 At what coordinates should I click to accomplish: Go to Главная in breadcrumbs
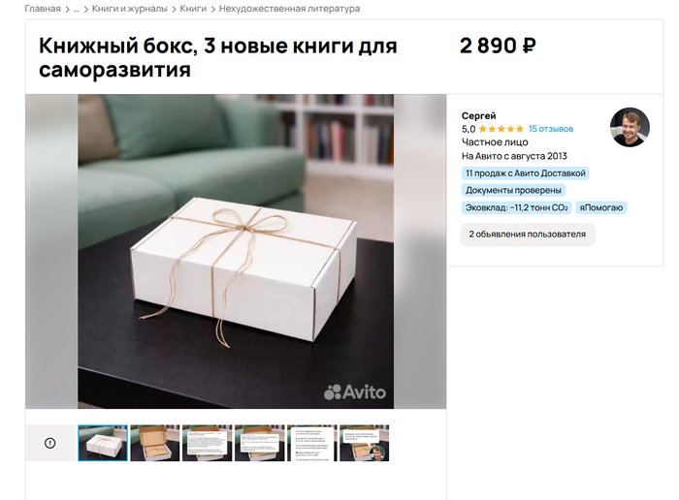point(43,9)
